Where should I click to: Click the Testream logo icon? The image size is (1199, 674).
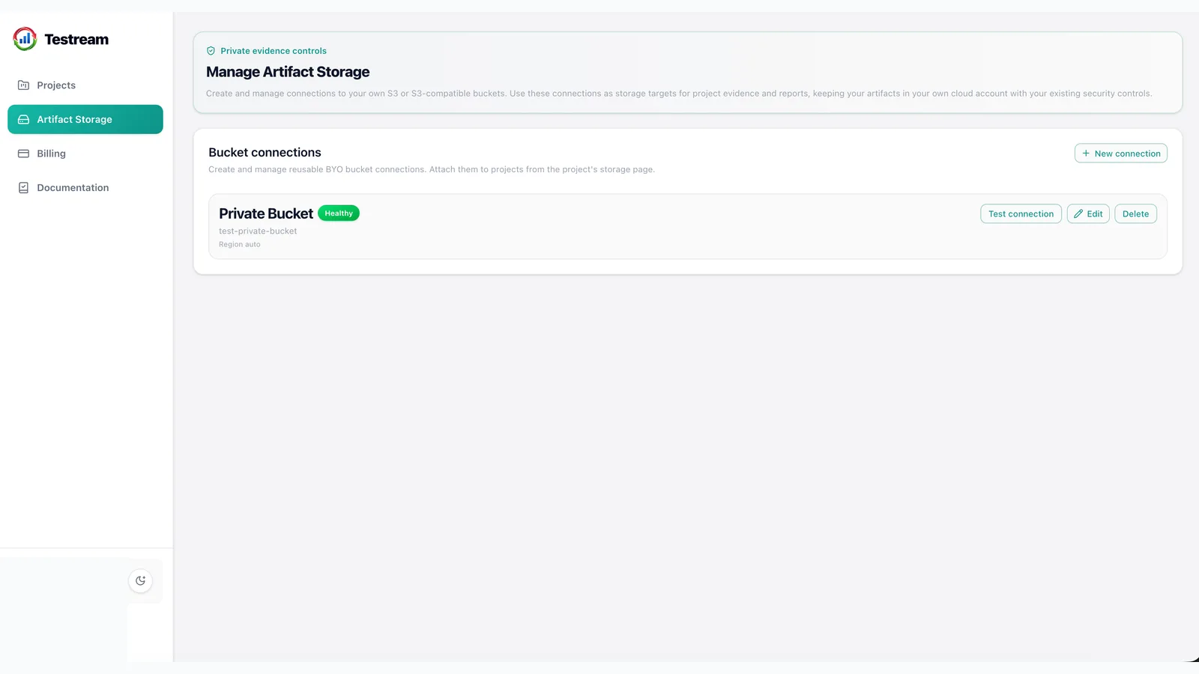[x=25, y=39]
